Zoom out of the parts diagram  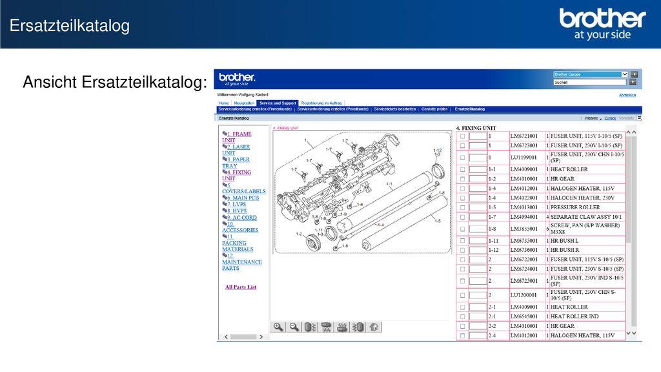(294, 327)
